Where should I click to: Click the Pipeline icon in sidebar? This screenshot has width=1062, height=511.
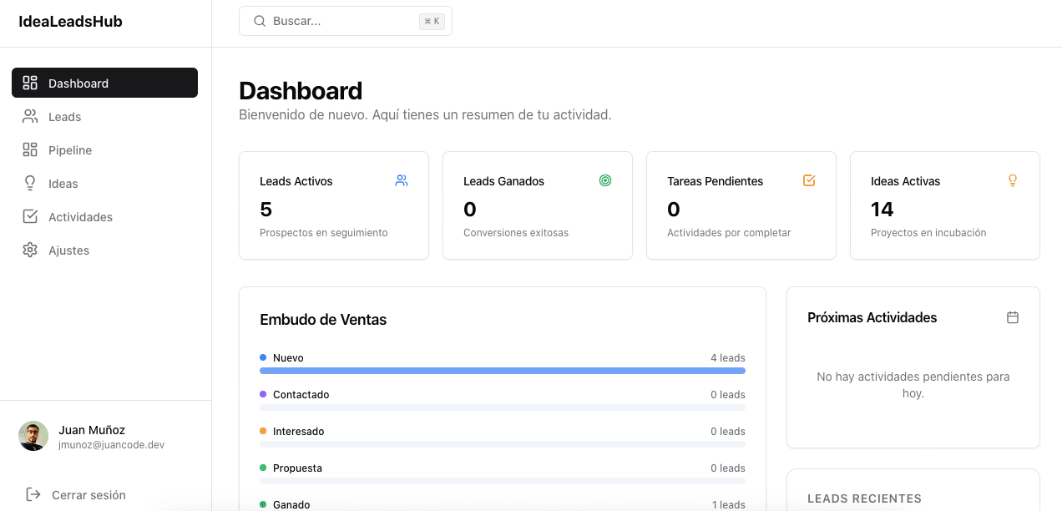pyautogui.click(x=30, y=149)
